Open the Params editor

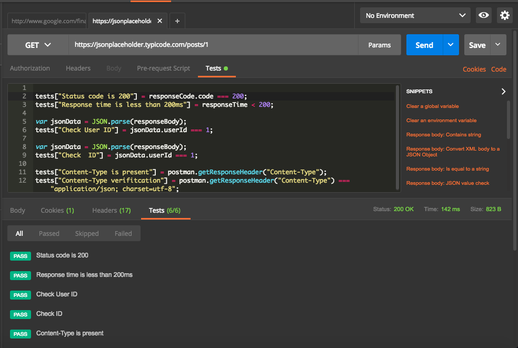click(x=380, y=45)
